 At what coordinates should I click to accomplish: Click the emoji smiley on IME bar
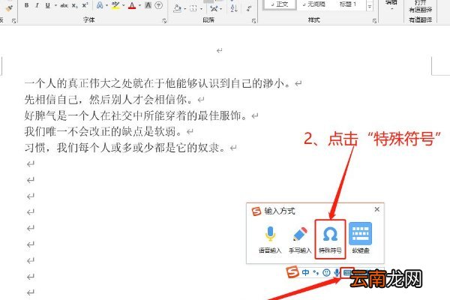point(326,272)
